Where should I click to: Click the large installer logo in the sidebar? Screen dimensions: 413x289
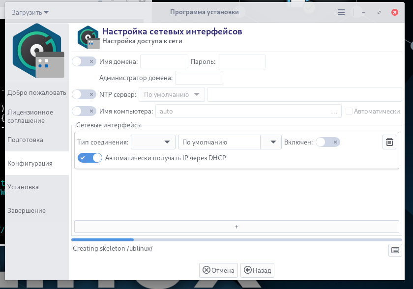tap(37, 51)
